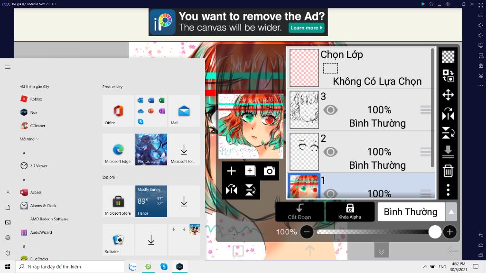Image resolution: width=486 pixels, height=273 pixels.
Task: Increase opacity with the plus button
Action: 450,232
